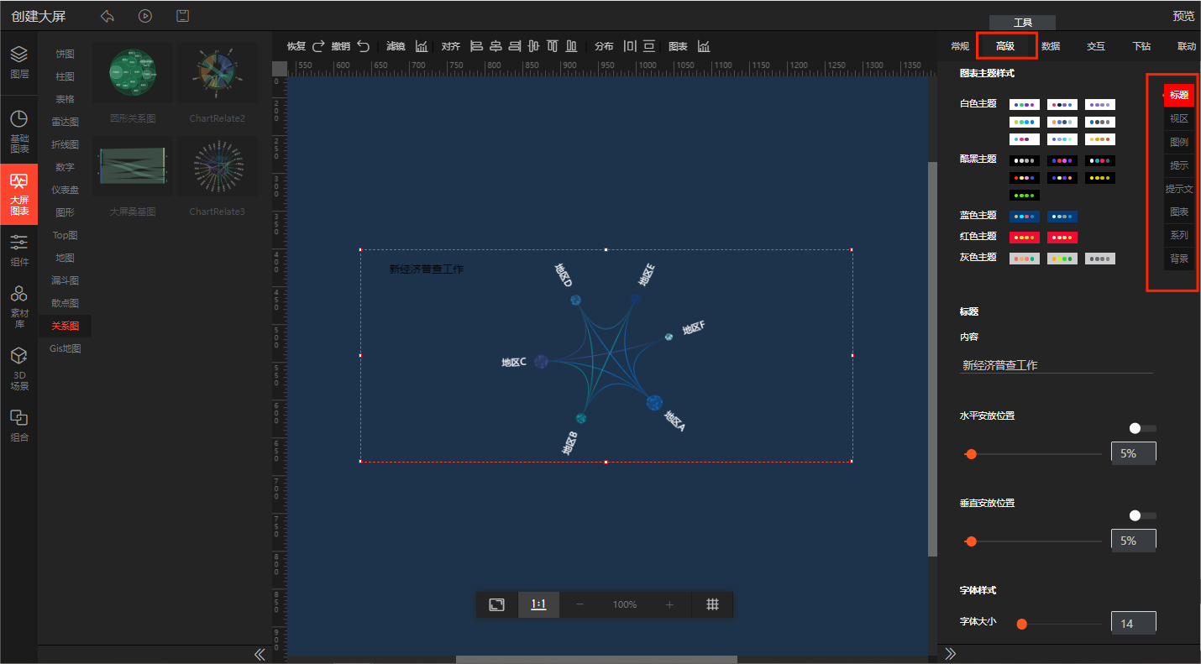This screenshot has height=664, width=1201.
Task: Click the redo (恢复) arrow icon
Action: click(x=318, y=46)
